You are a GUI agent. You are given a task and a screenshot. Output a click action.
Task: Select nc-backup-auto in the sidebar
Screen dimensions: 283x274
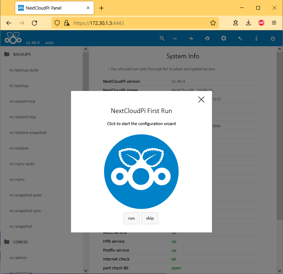pos(24,70)
